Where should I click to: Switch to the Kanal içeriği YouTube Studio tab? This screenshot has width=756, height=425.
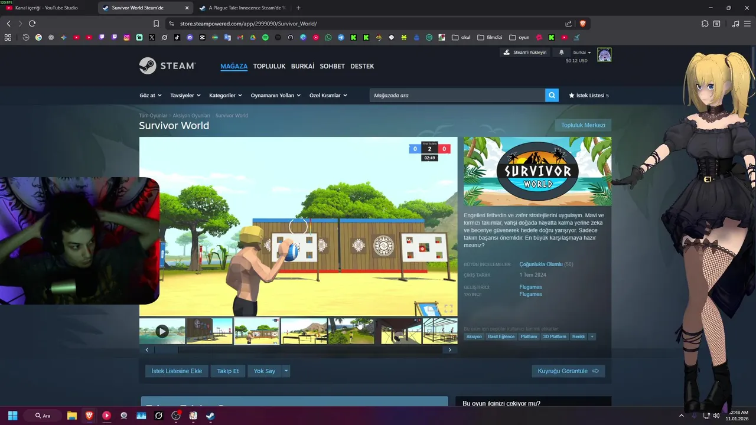pyautogui.click(x=47, y=8)
